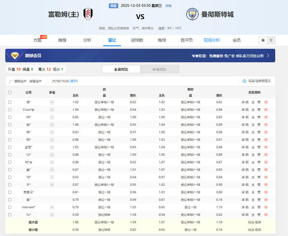288x236 pixels.
Task: Click the arrow icon on the member banner
Action: (268, 56)
